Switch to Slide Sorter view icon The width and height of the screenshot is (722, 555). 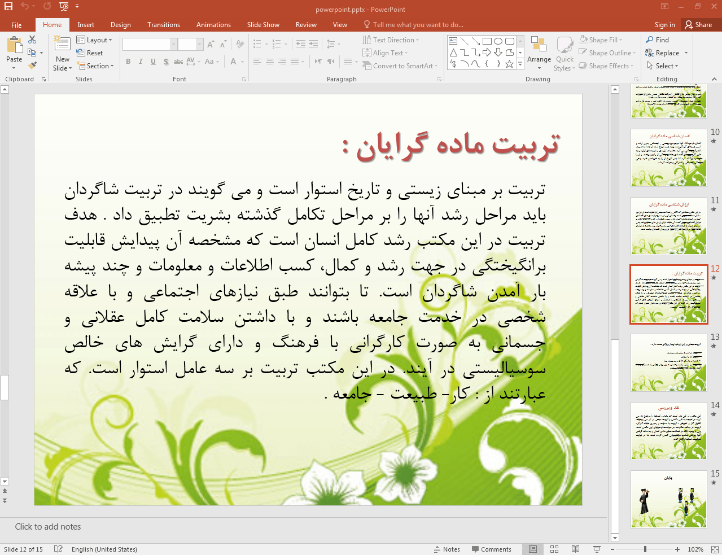[554, 549]
